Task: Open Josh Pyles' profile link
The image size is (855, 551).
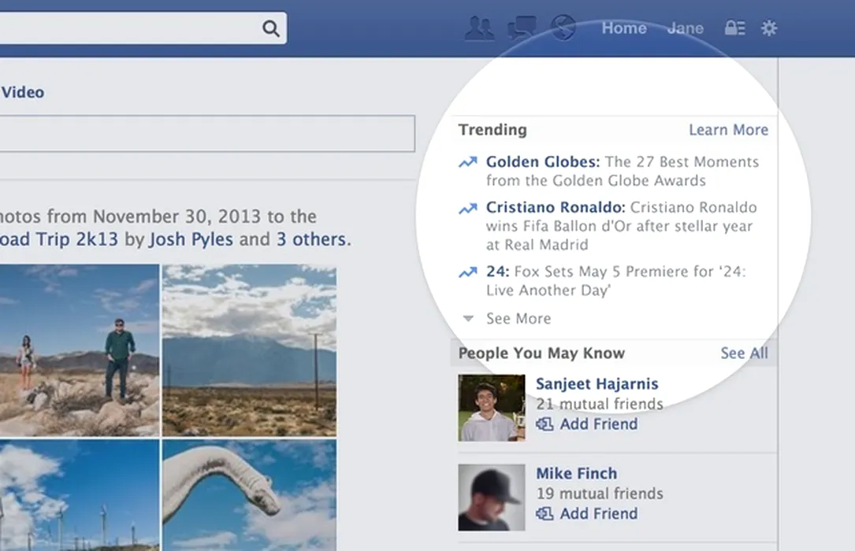Action: point(191,239)
